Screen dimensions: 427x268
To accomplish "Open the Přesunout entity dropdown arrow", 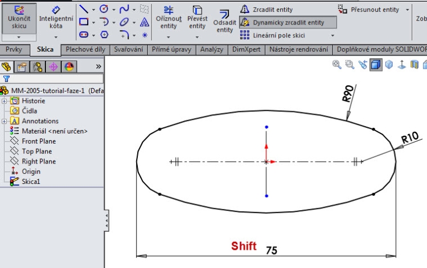I will click(x=408, y=10).
